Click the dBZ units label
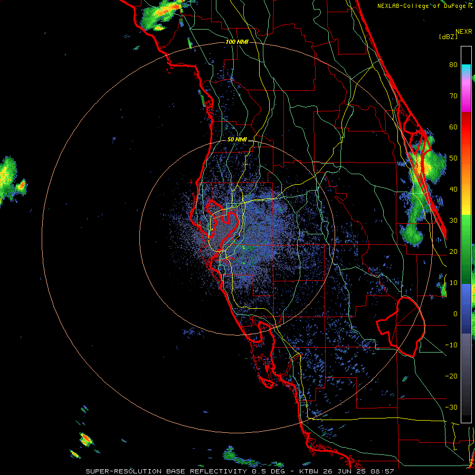 tap(448, 36)
